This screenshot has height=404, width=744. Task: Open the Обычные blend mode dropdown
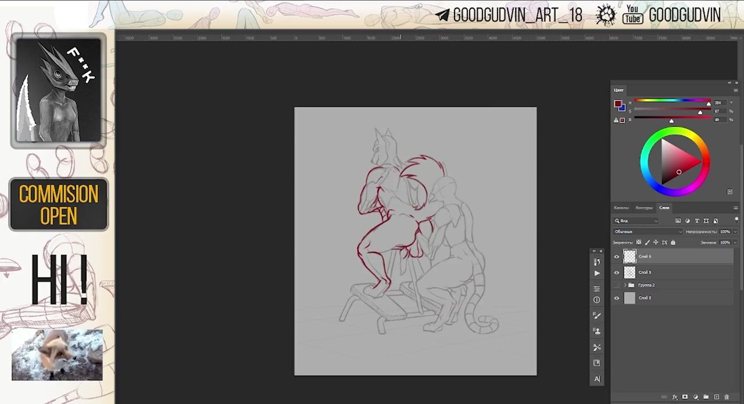click(x=648, y=232)
